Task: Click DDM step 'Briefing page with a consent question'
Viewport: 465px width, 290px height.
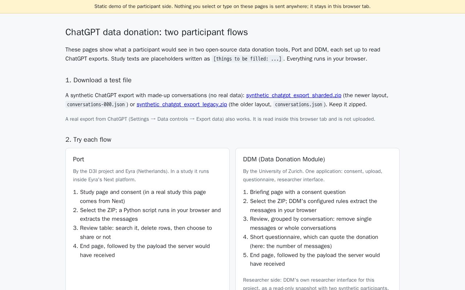Action: pos(298,192)
